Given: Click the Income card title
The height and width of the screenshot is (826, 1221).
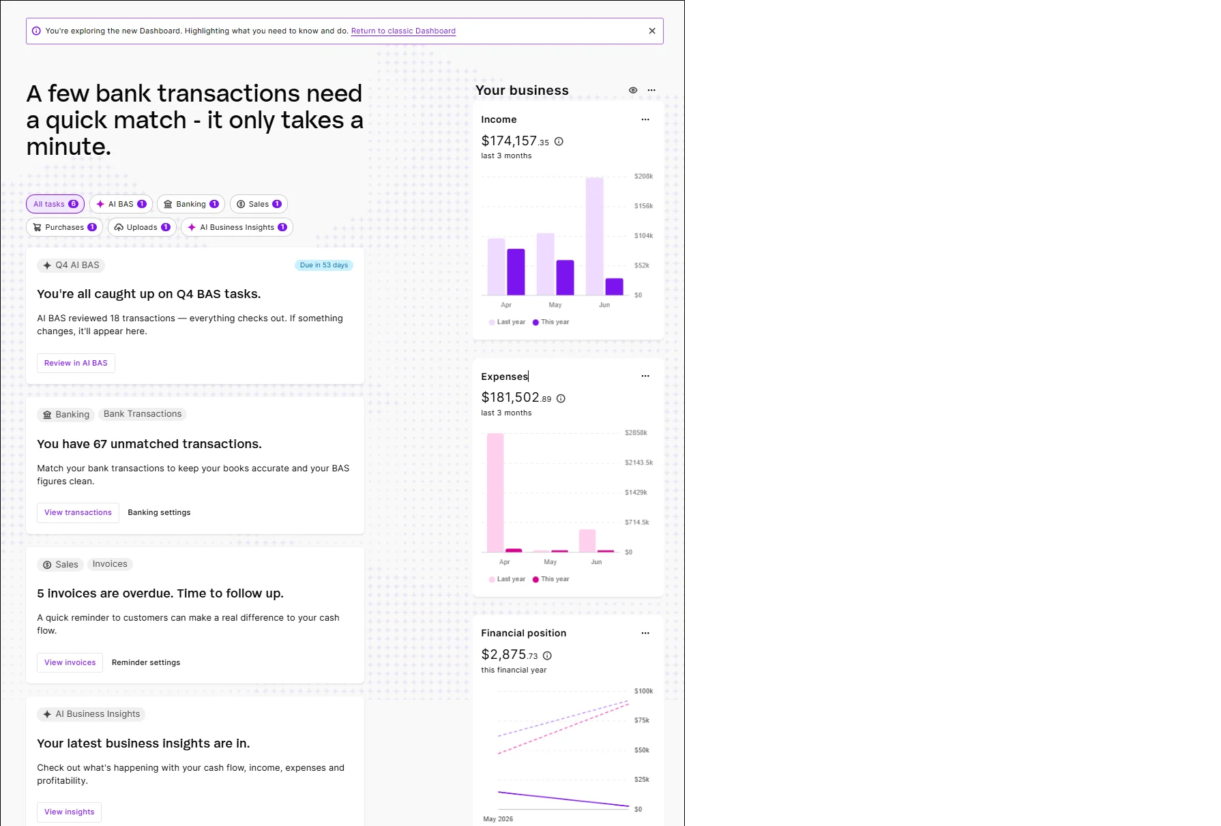Looking at the screenshot, I should coord(499,119).
